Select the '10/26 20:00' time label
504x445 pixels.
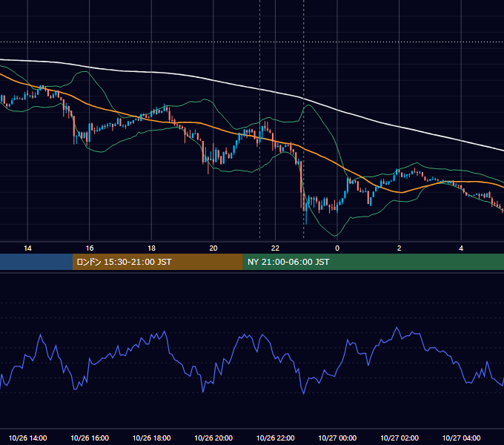click(x=213, y=438)
